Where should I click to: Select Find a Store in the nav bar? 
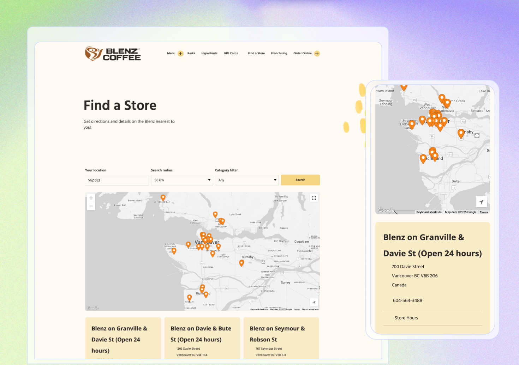pos(256,53)
